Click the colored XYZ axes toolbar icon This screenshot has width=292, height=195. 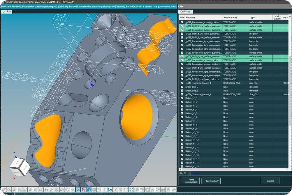(83, 189)
